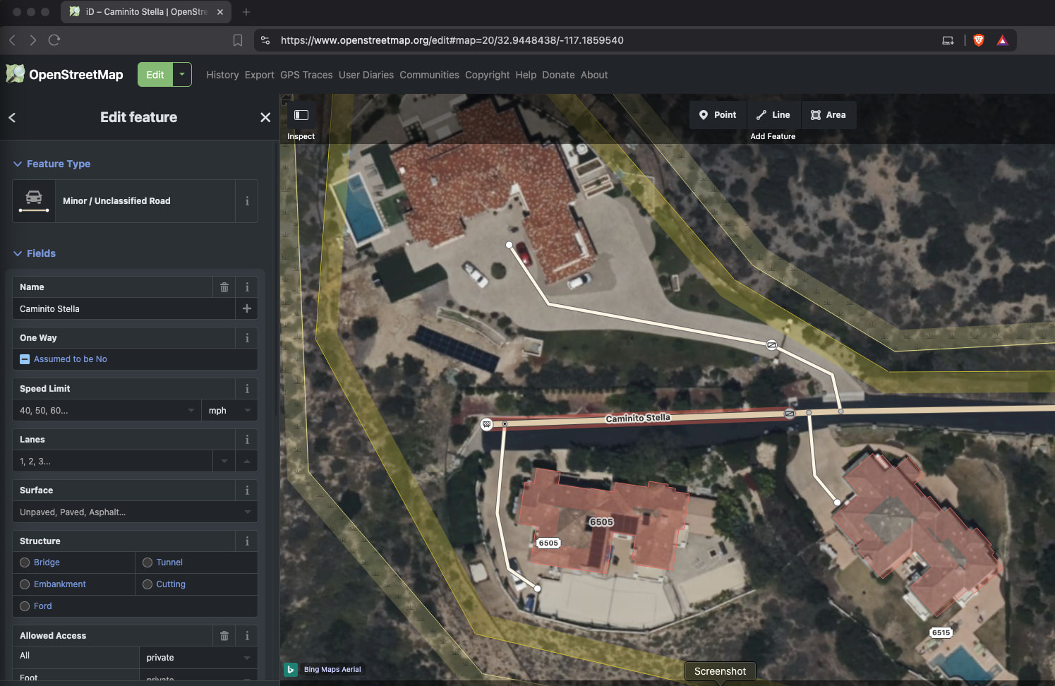Click the Brave Rewards triangle icon
The height and width of the screenshot is (686, 1055).
(x=1002, y=40)
